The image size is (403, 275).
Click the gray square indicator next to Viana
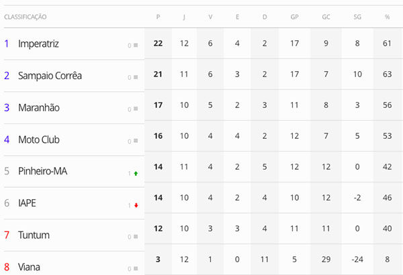(136, 268)
